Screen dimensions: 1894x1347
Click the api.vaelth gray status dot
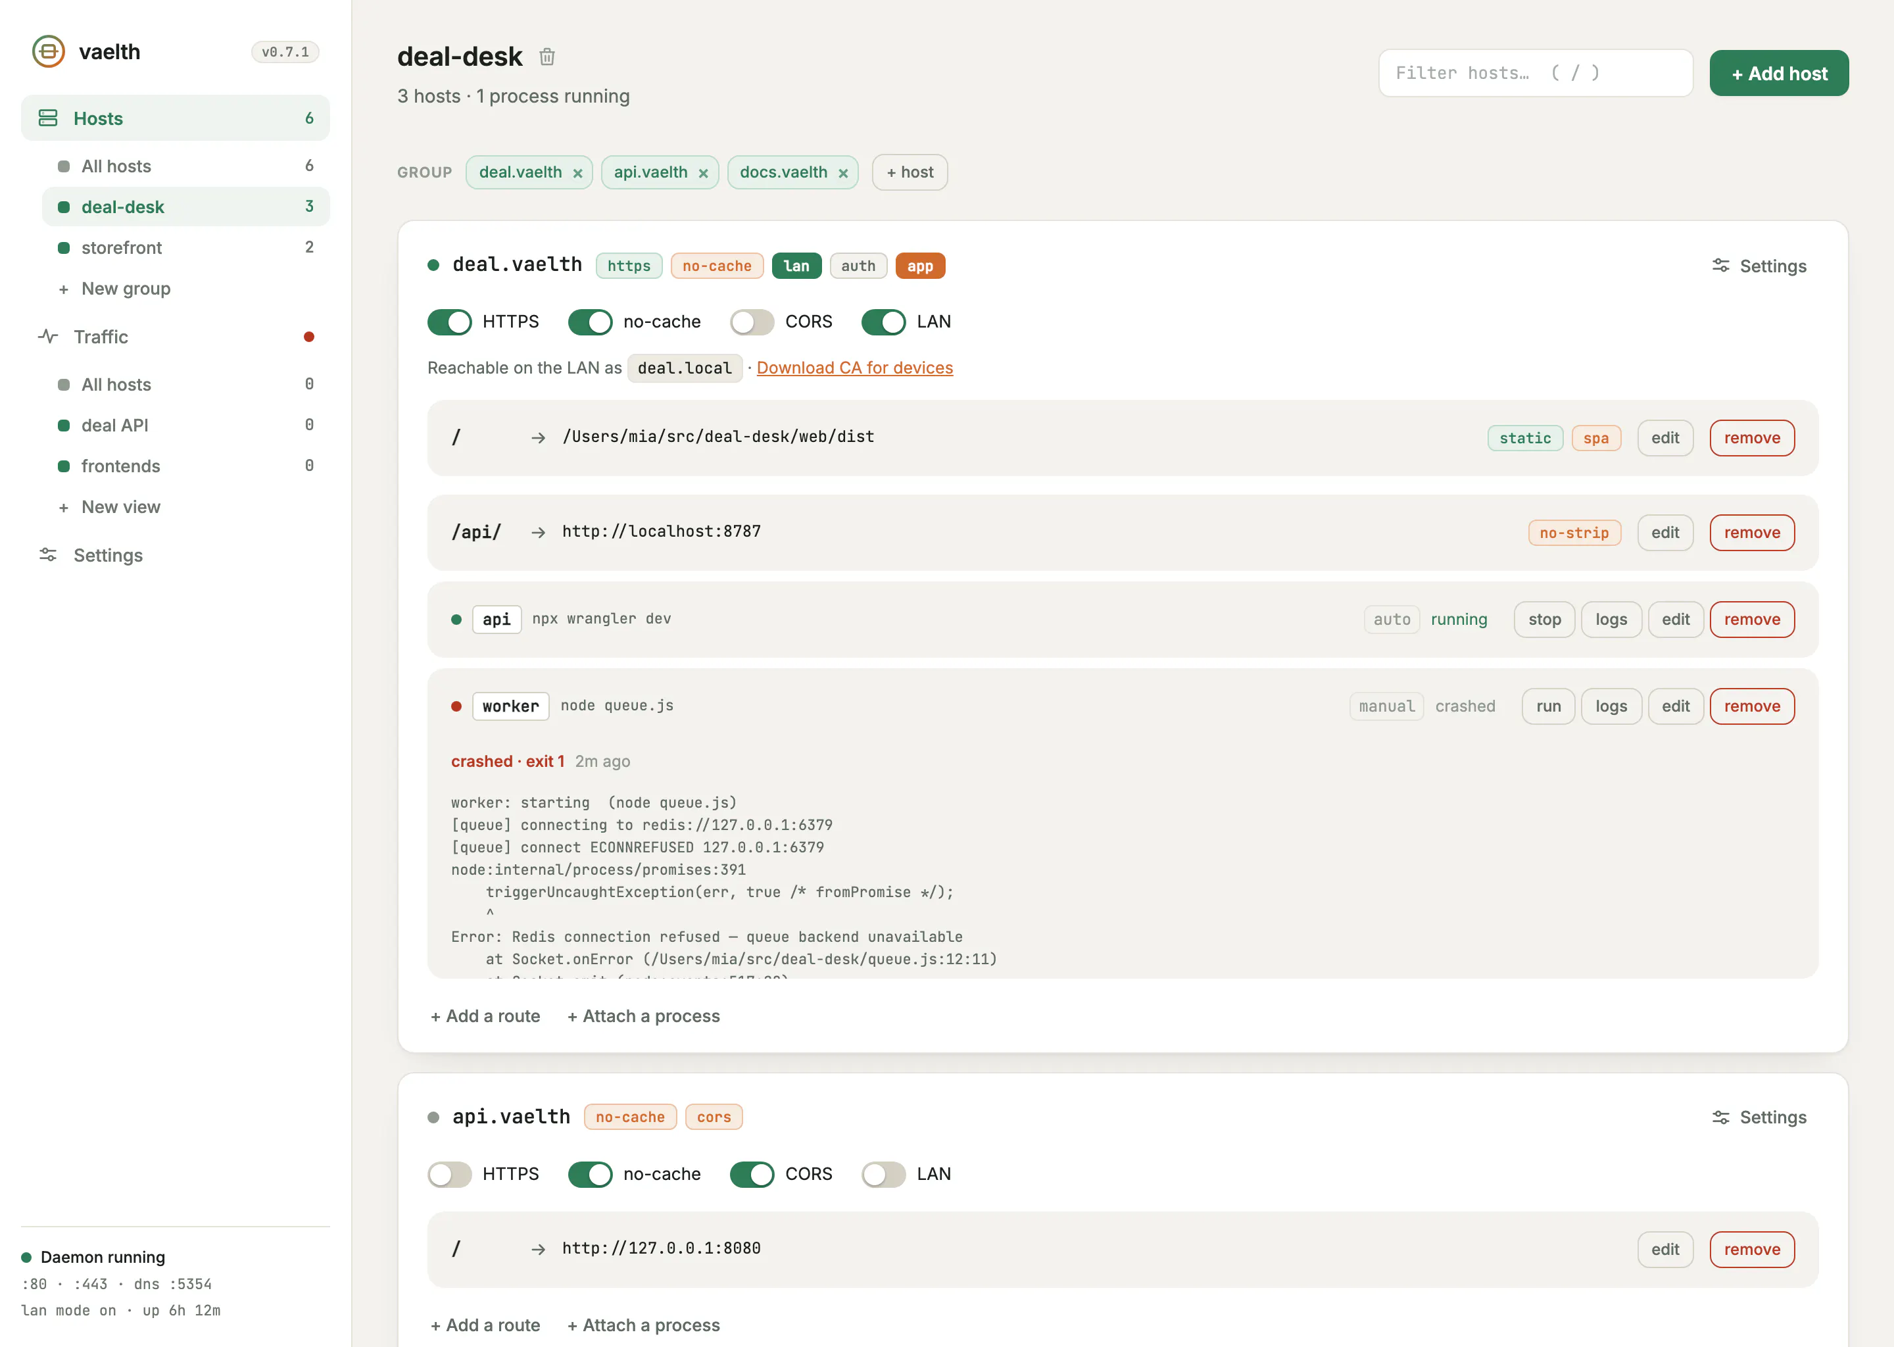[433, 1117]
